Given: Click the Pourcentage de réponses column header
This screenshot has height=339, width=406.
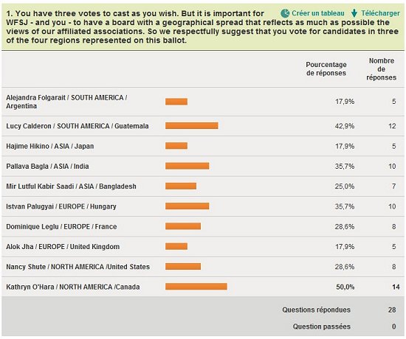Looking at the screenshot, I should (326, 69).
